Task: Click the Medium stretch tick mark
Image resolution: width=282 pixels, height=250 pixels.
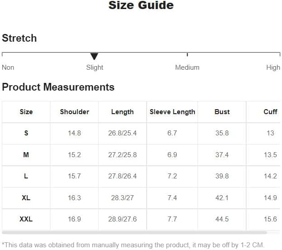Action: (x=187, y=54)
